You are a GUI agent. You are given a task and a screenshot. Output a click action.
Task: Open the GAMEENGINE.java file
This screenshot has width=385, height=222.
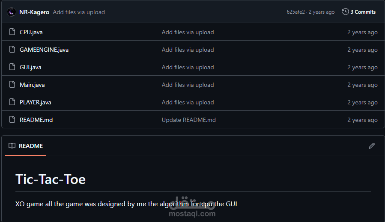(x=44, y=50)
